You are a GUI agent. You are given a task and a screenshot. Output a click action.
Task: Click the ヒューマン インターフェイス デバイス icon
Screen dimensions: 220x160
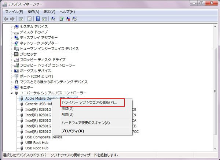(x=16, y=49)
